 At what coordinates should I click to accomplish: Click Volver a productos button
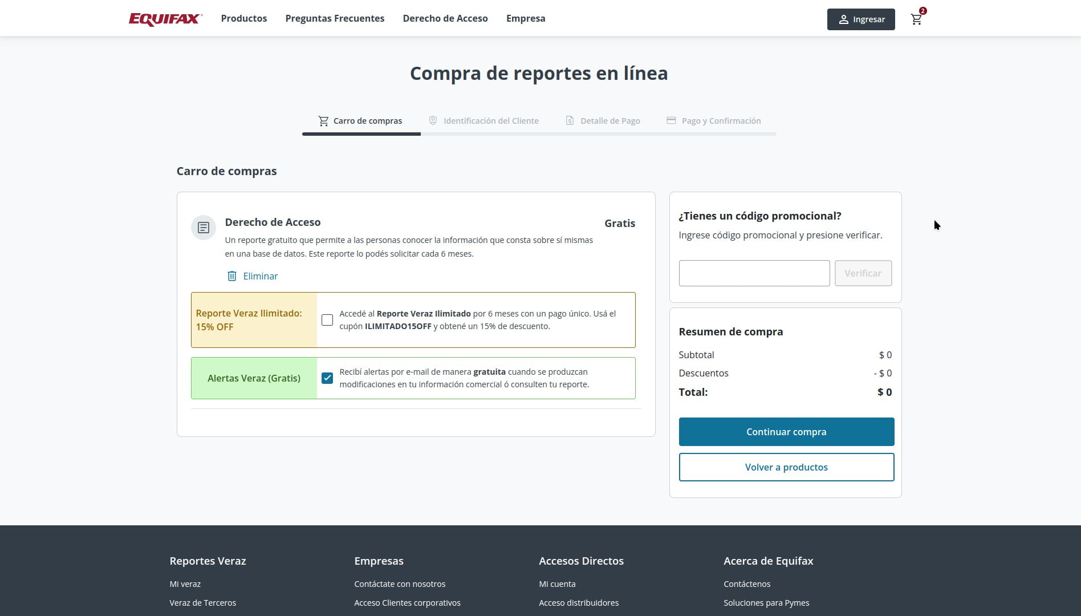(x=786, y=467)
